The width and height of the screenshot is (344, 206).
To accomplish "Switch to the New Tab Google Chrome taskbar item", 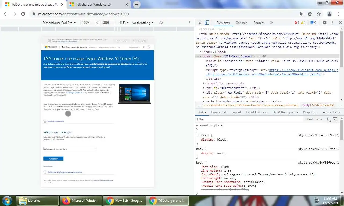I will point(124,201).
